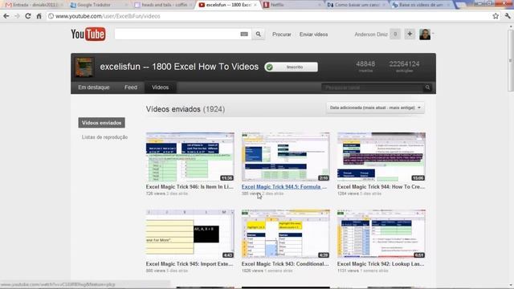
Task: Click the Vídeos enviados (1924) heading
Action: (186, 109)
